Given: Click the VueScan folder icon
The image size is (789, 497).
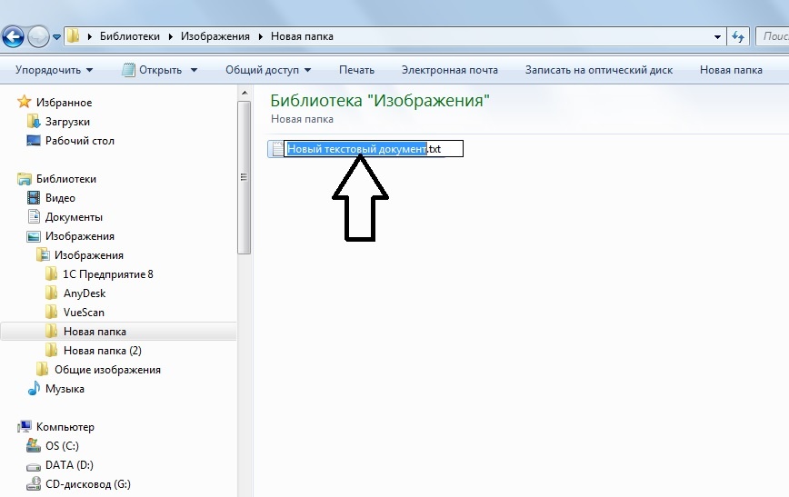Looking at the screenshot, I should pyautogui.click(x=51, y=312).
